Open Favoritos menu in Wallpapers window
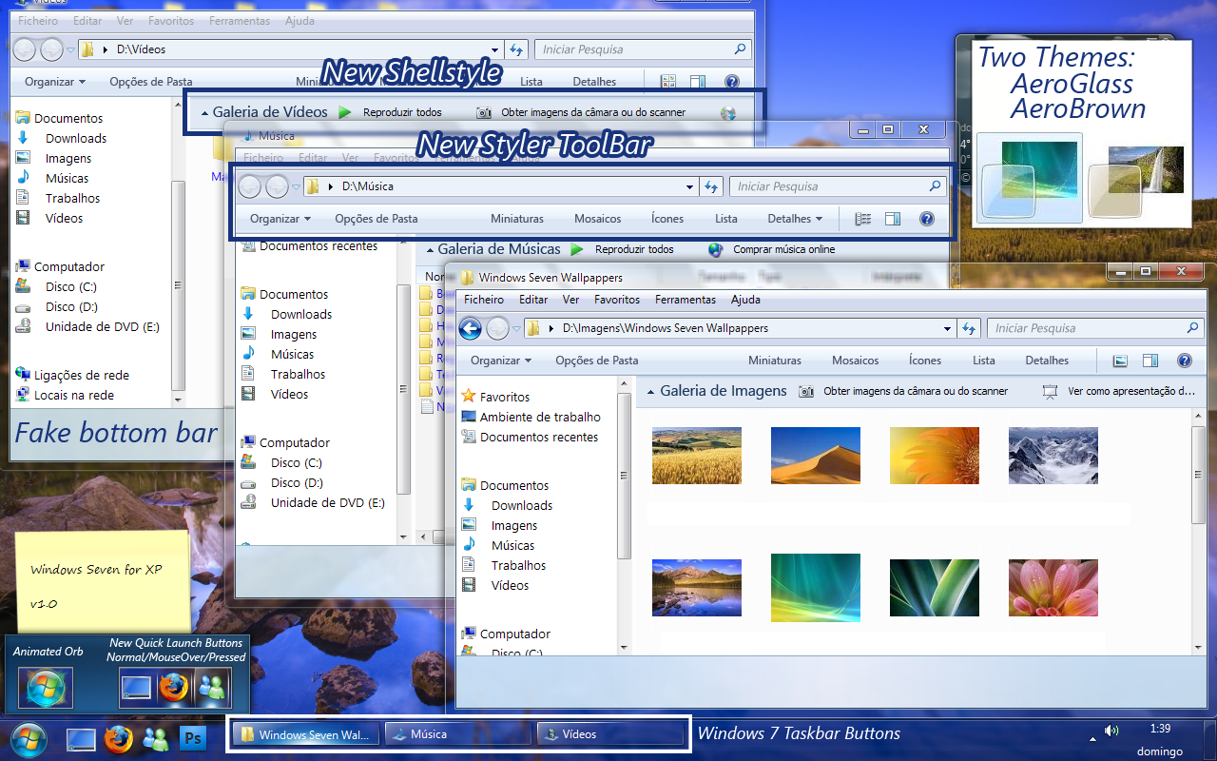The image size is (1217, 761). click(x=617, y=300)
